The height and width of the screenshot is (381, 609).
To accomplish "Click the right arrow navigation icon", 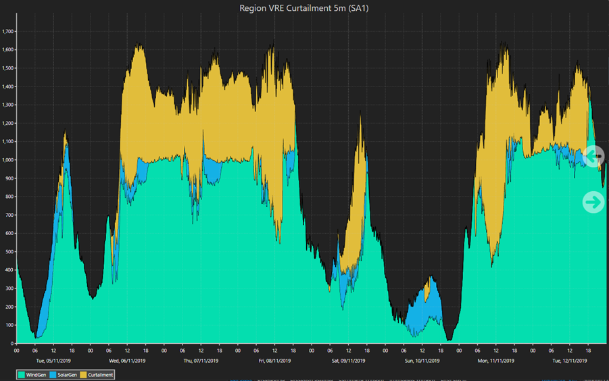I will pyautogui.click(x=593, y=201).
